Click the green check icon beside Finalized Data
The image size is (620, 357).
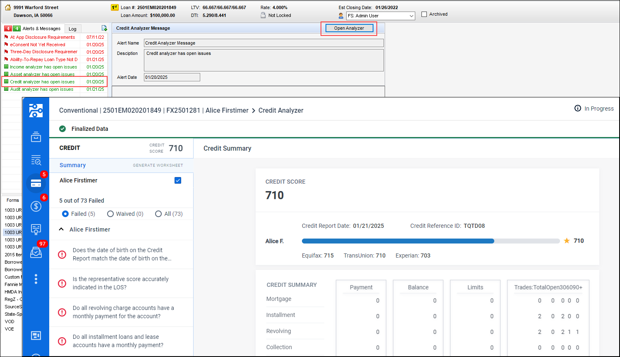click(62, 129)
